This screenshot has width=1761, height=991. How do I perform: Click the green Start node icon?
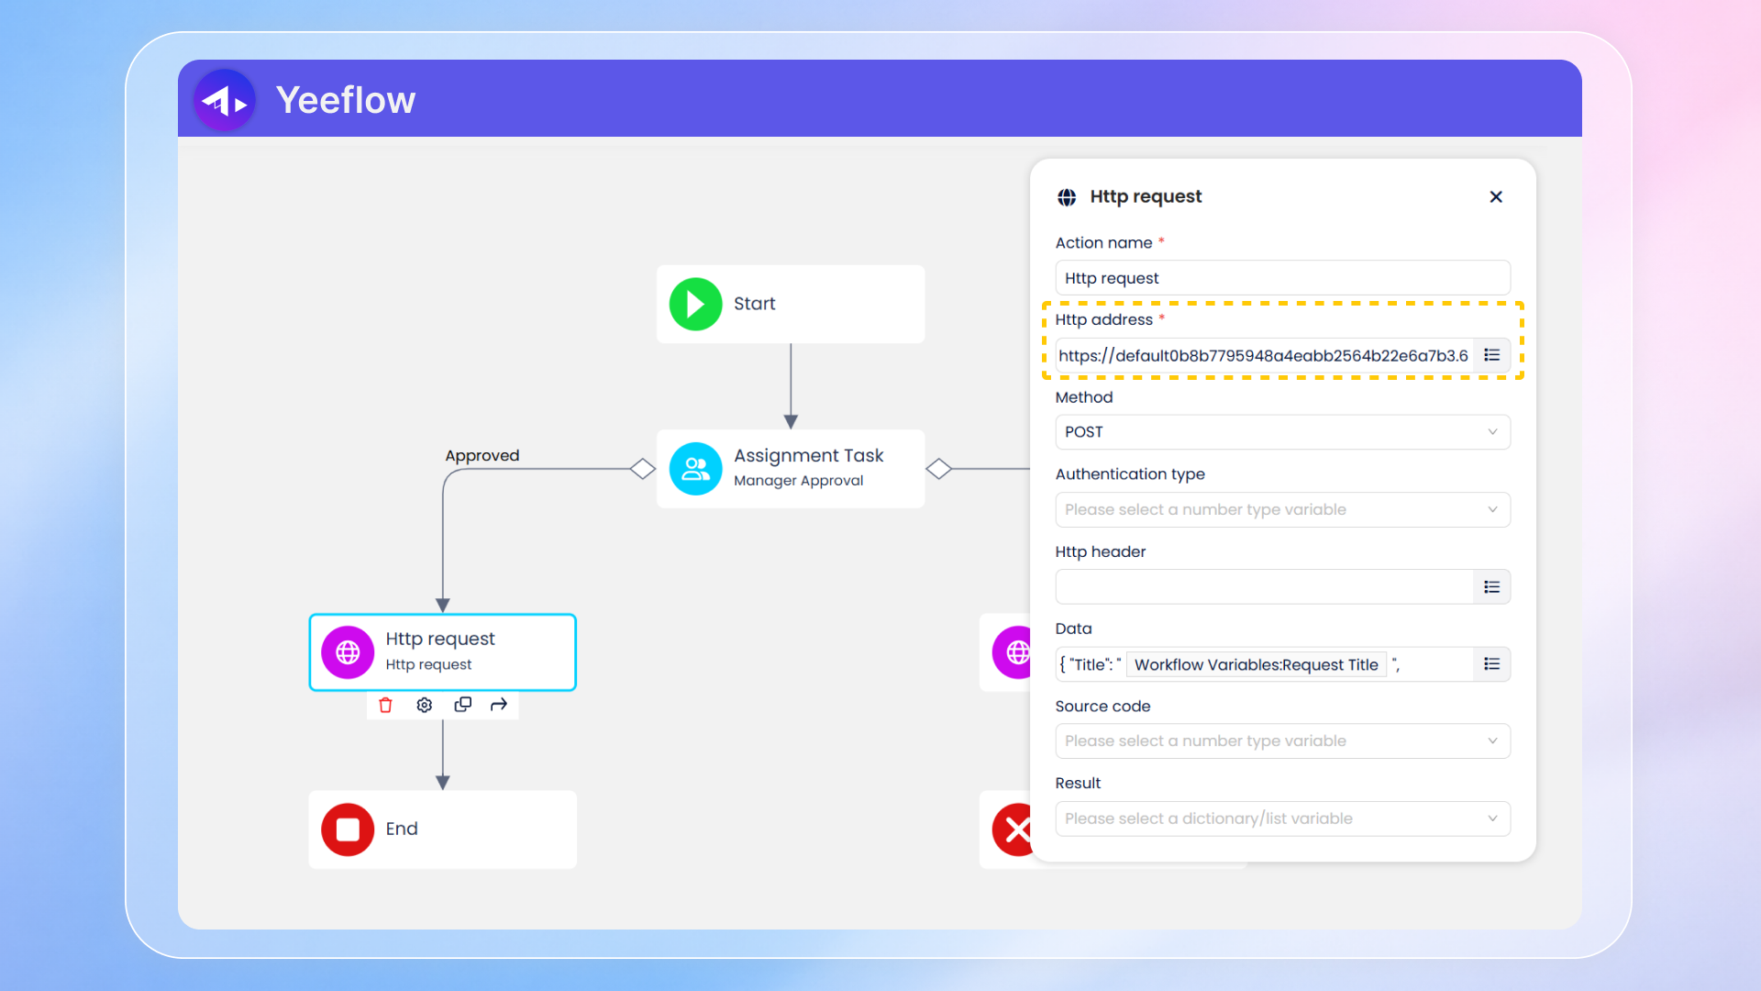[x=695, y=304]
